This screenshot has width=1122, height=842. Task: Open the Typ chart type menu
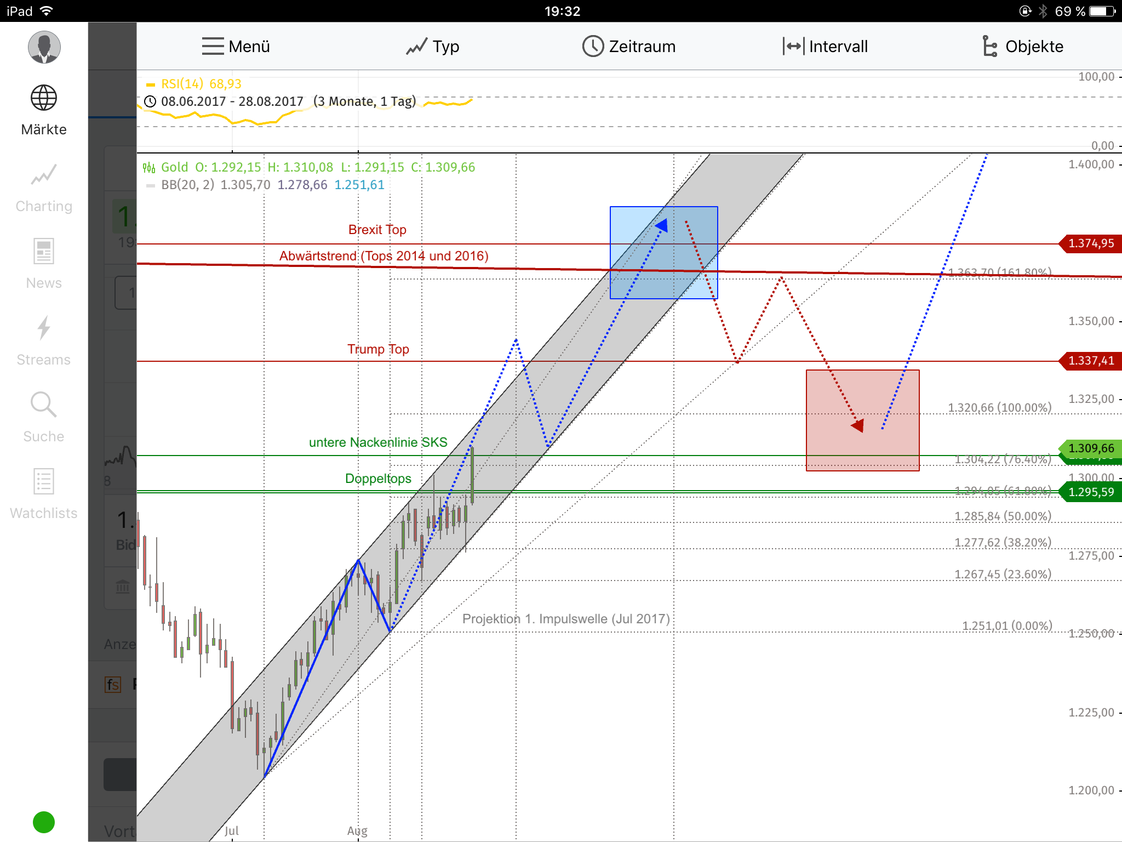[433, 47]
